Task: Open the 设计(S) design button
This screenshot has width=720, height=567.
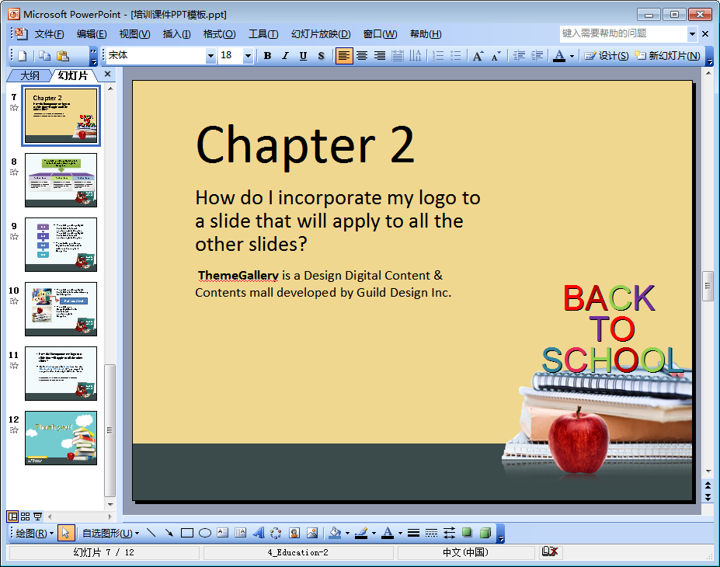Action: pyautogui.click(x=607, y=56)
